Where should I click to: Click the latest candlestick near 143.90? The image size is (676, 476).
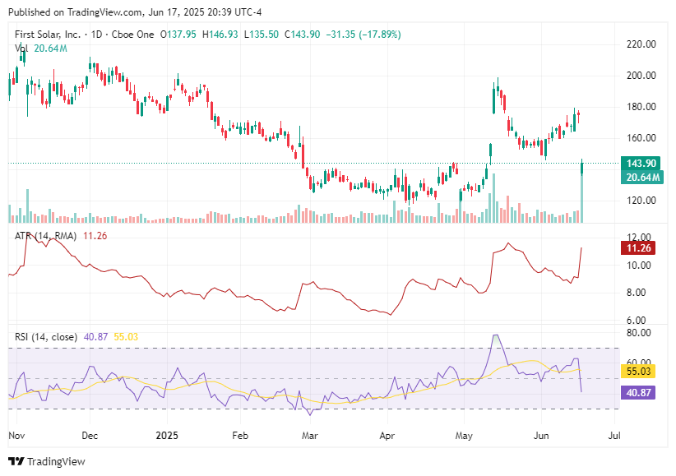coord(582,167)
